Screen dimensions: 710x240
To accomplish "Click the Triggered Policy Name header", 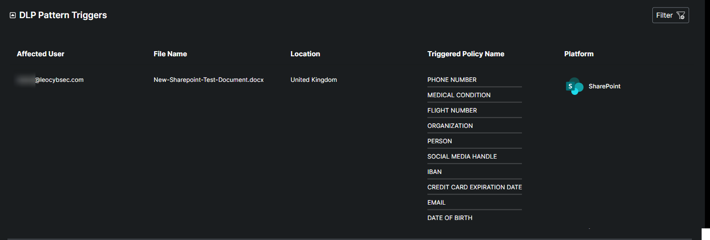I will (466, 54).
